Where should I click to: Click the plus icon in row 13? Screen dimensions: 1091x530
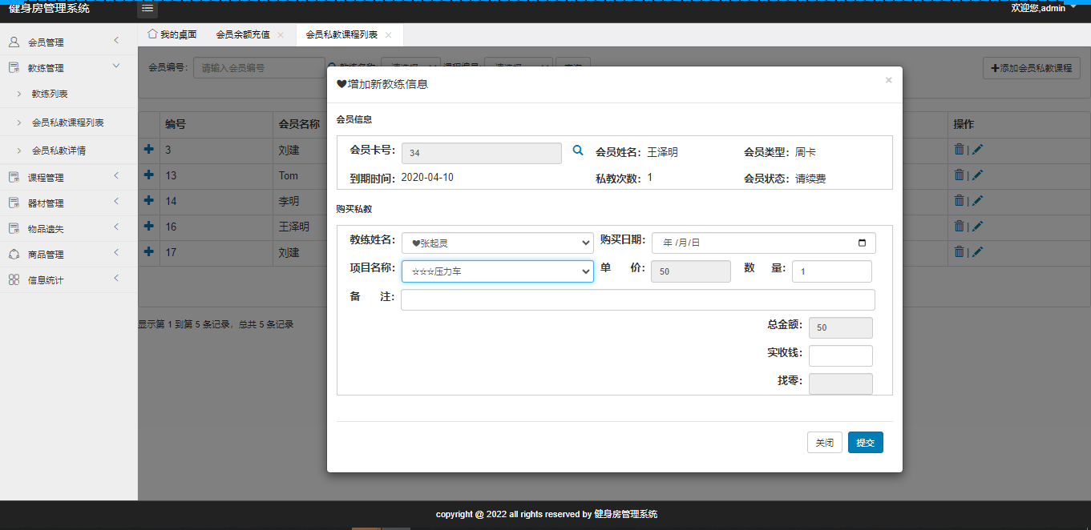pos(148,175)
